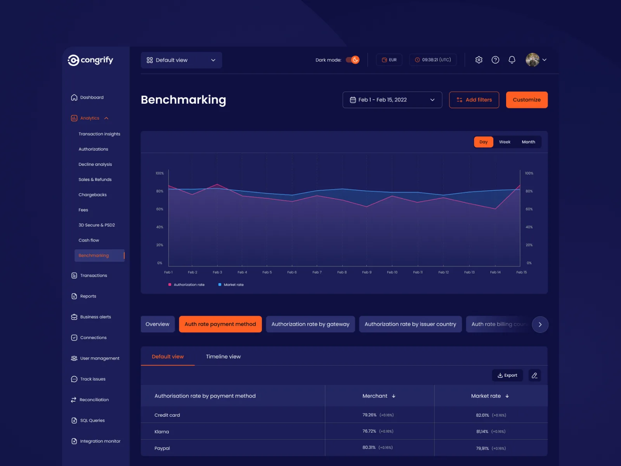The height and width of the screenshot is (466, 621).
Task: Switch to Default view table tab
Action: (168, 356)
